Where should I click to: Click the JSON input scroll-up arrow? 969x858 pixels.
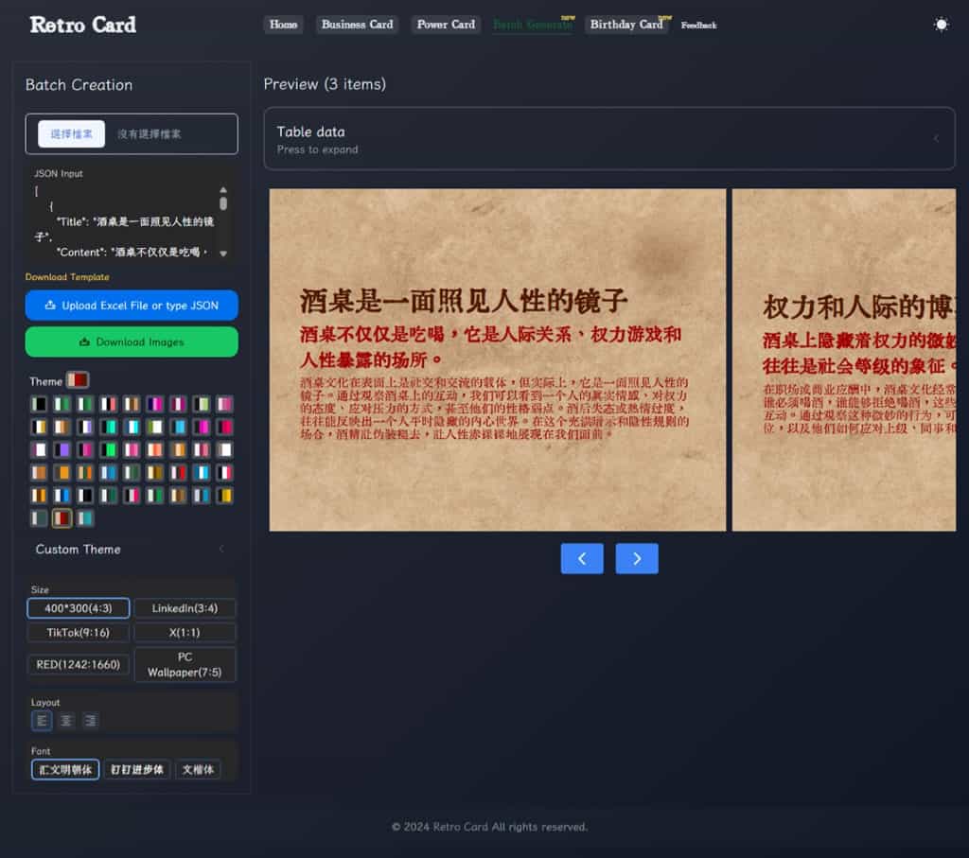pos(223,189)
